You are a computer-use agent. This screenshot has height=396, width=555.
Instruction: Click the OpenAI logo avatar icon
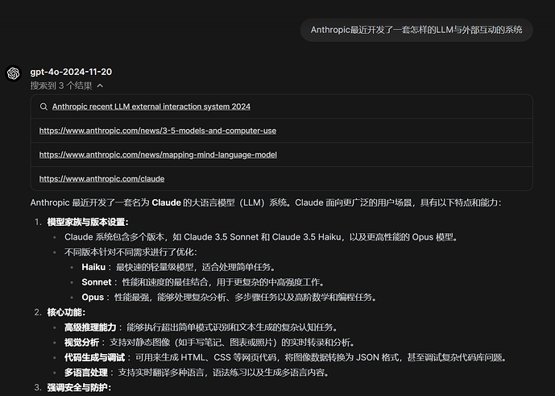pos(14,73)
